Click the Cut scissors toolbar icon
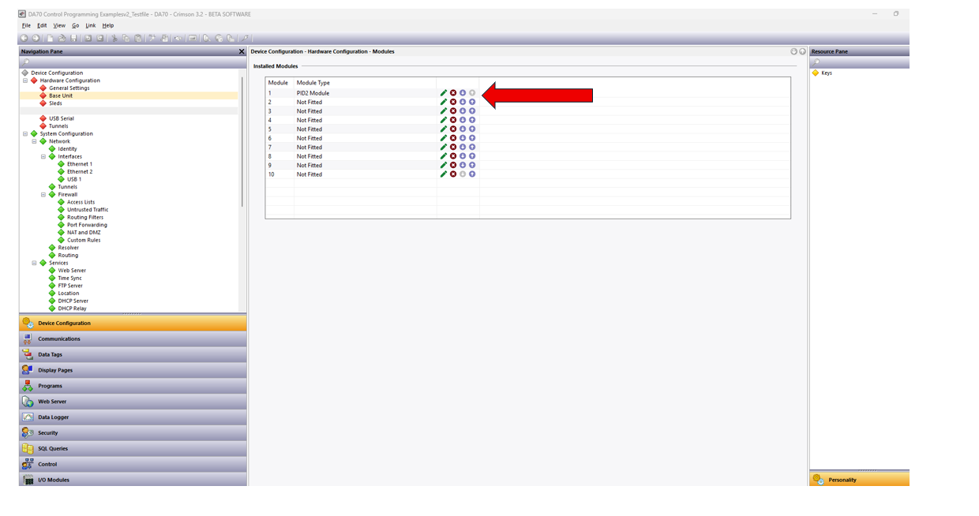 click(x=114, y=38)
